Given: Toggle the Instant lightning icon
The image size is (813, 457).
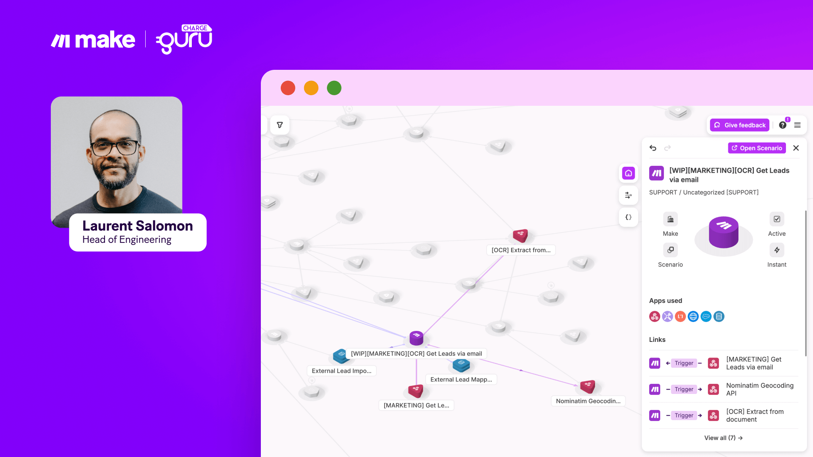Looking at the screenshot, I should coord(777,250).
